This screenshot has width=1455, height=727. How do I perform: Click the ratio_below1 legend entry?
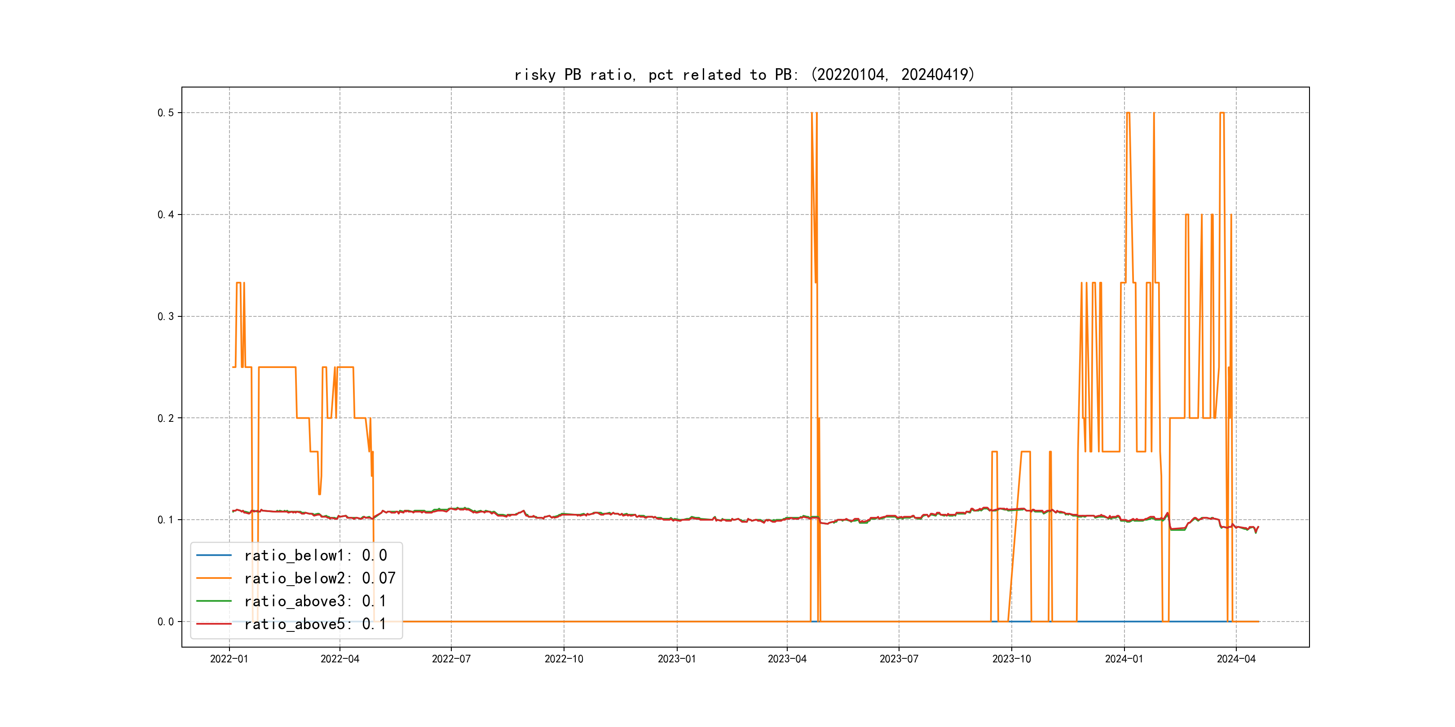point(315,556)
